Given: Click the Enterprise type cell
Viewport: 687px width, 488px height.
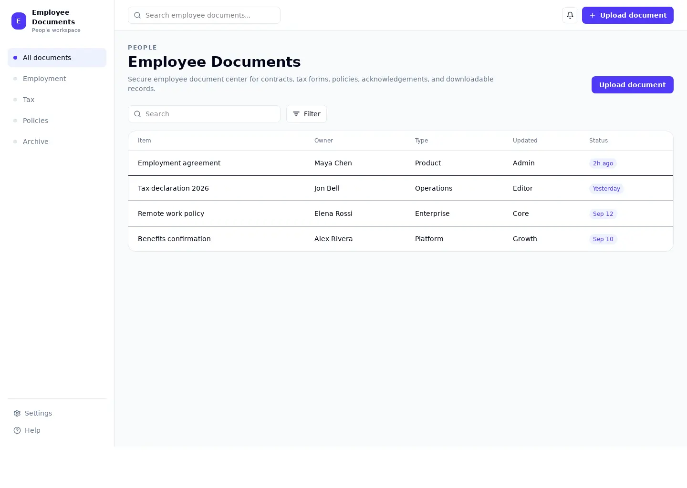Looking at the screenshot, I should point(432,213).
